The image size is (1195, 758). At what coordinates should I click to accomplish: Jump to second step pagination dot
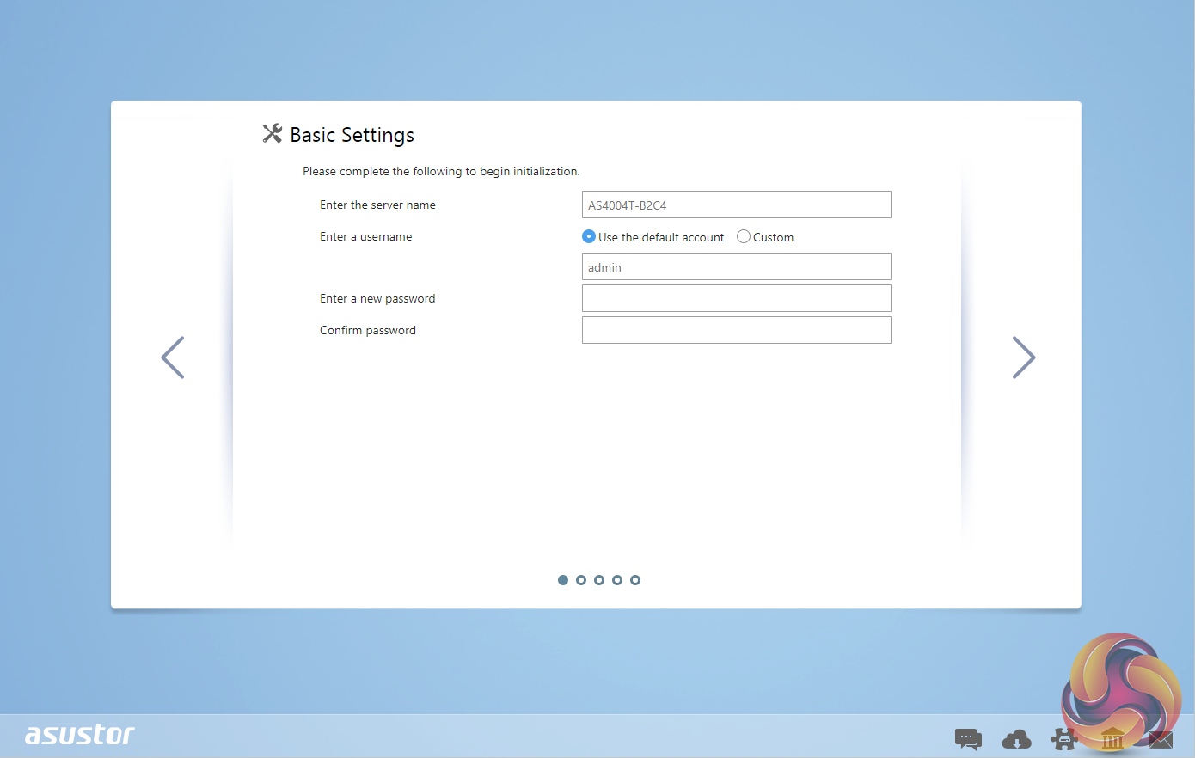tap(581, 580)
